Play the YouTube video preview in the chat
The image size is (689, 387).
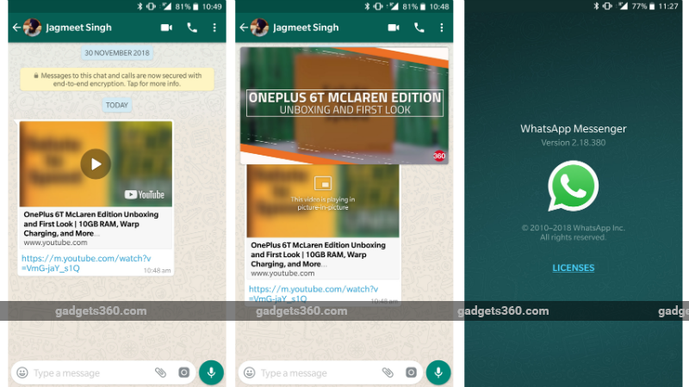point(96,163)
